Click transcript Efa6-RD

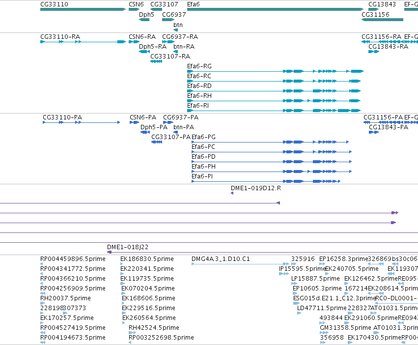click(x=274, y=91)
